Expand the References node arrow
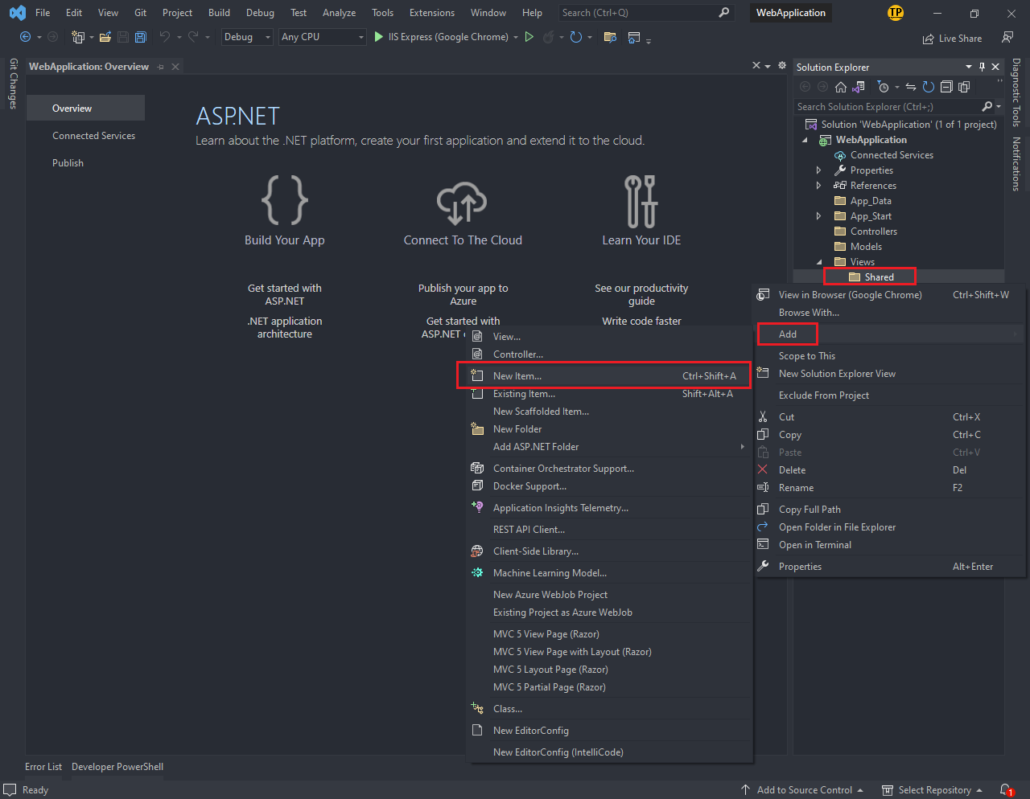The width and height of the screenshot is (1030, 799). (x=818, y=186)
